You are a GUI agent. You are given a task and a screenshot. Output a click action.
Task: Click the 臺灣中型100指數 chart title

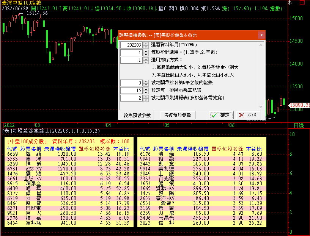[x=22, y=3]
